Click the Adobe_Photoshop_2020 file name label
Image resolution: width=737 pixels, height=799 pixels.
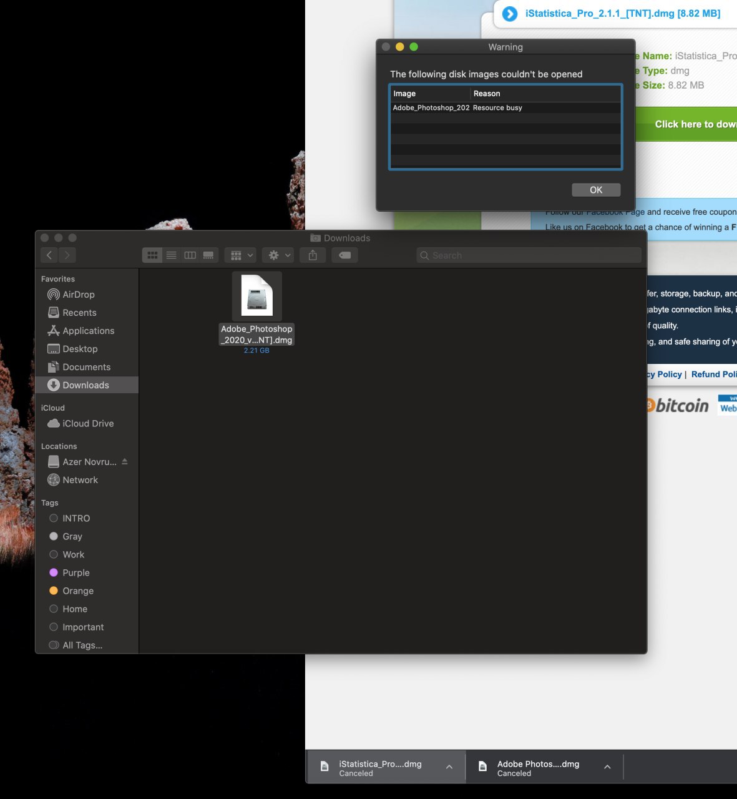point(256,335)
